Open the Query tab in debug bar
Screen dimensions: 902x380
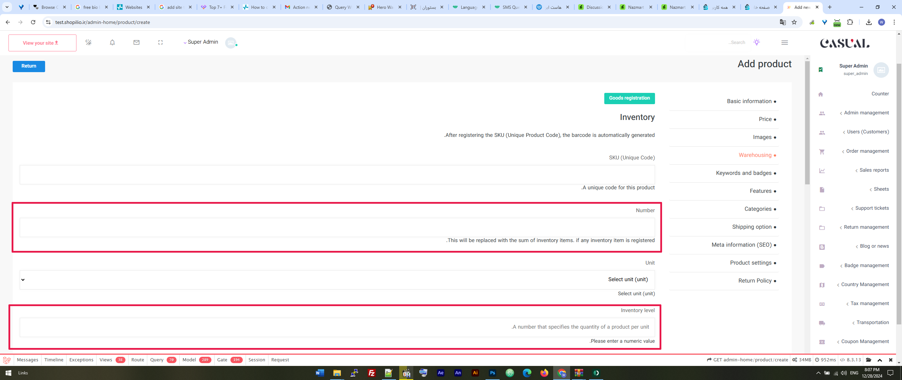coord(157,360)
